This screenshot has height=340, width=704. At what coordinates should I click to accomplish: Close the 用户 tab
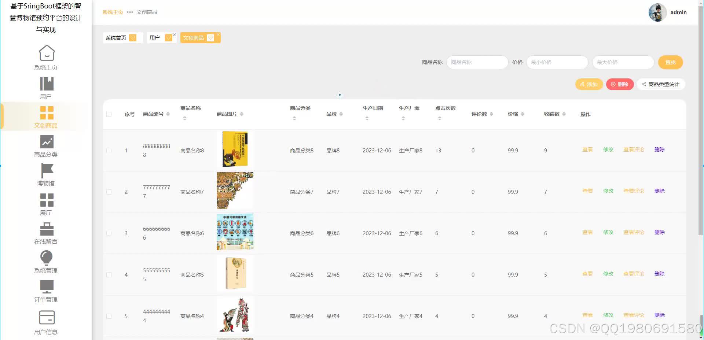click(174, 34)
